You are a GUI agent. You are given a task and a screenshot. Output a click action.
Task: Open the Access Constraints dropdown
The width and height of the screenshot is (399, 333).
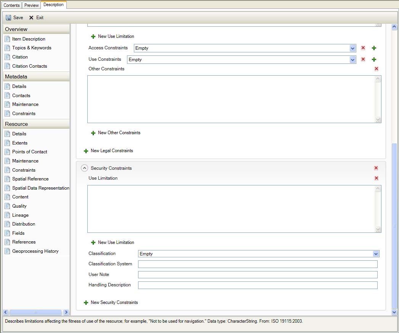(x=352, y=48)
